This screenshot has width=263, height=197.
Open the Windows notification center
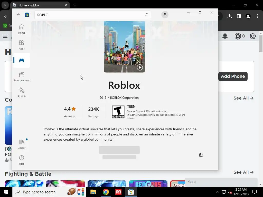point(255,192)
